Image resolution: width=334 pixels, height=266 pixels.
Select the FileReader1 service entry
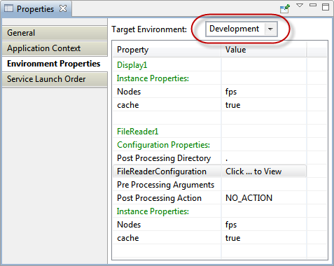137,132
